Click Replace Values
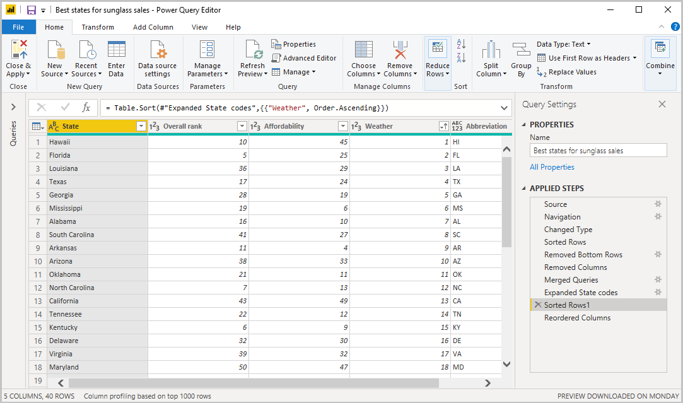683x403 pixels. point(567,72)
